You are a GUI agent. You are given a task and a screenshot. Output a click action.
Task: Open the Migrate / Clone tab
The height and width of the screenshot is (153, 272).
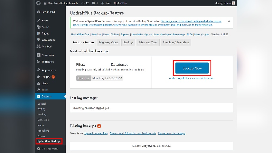pyautogui.click(x=109, y=42)
